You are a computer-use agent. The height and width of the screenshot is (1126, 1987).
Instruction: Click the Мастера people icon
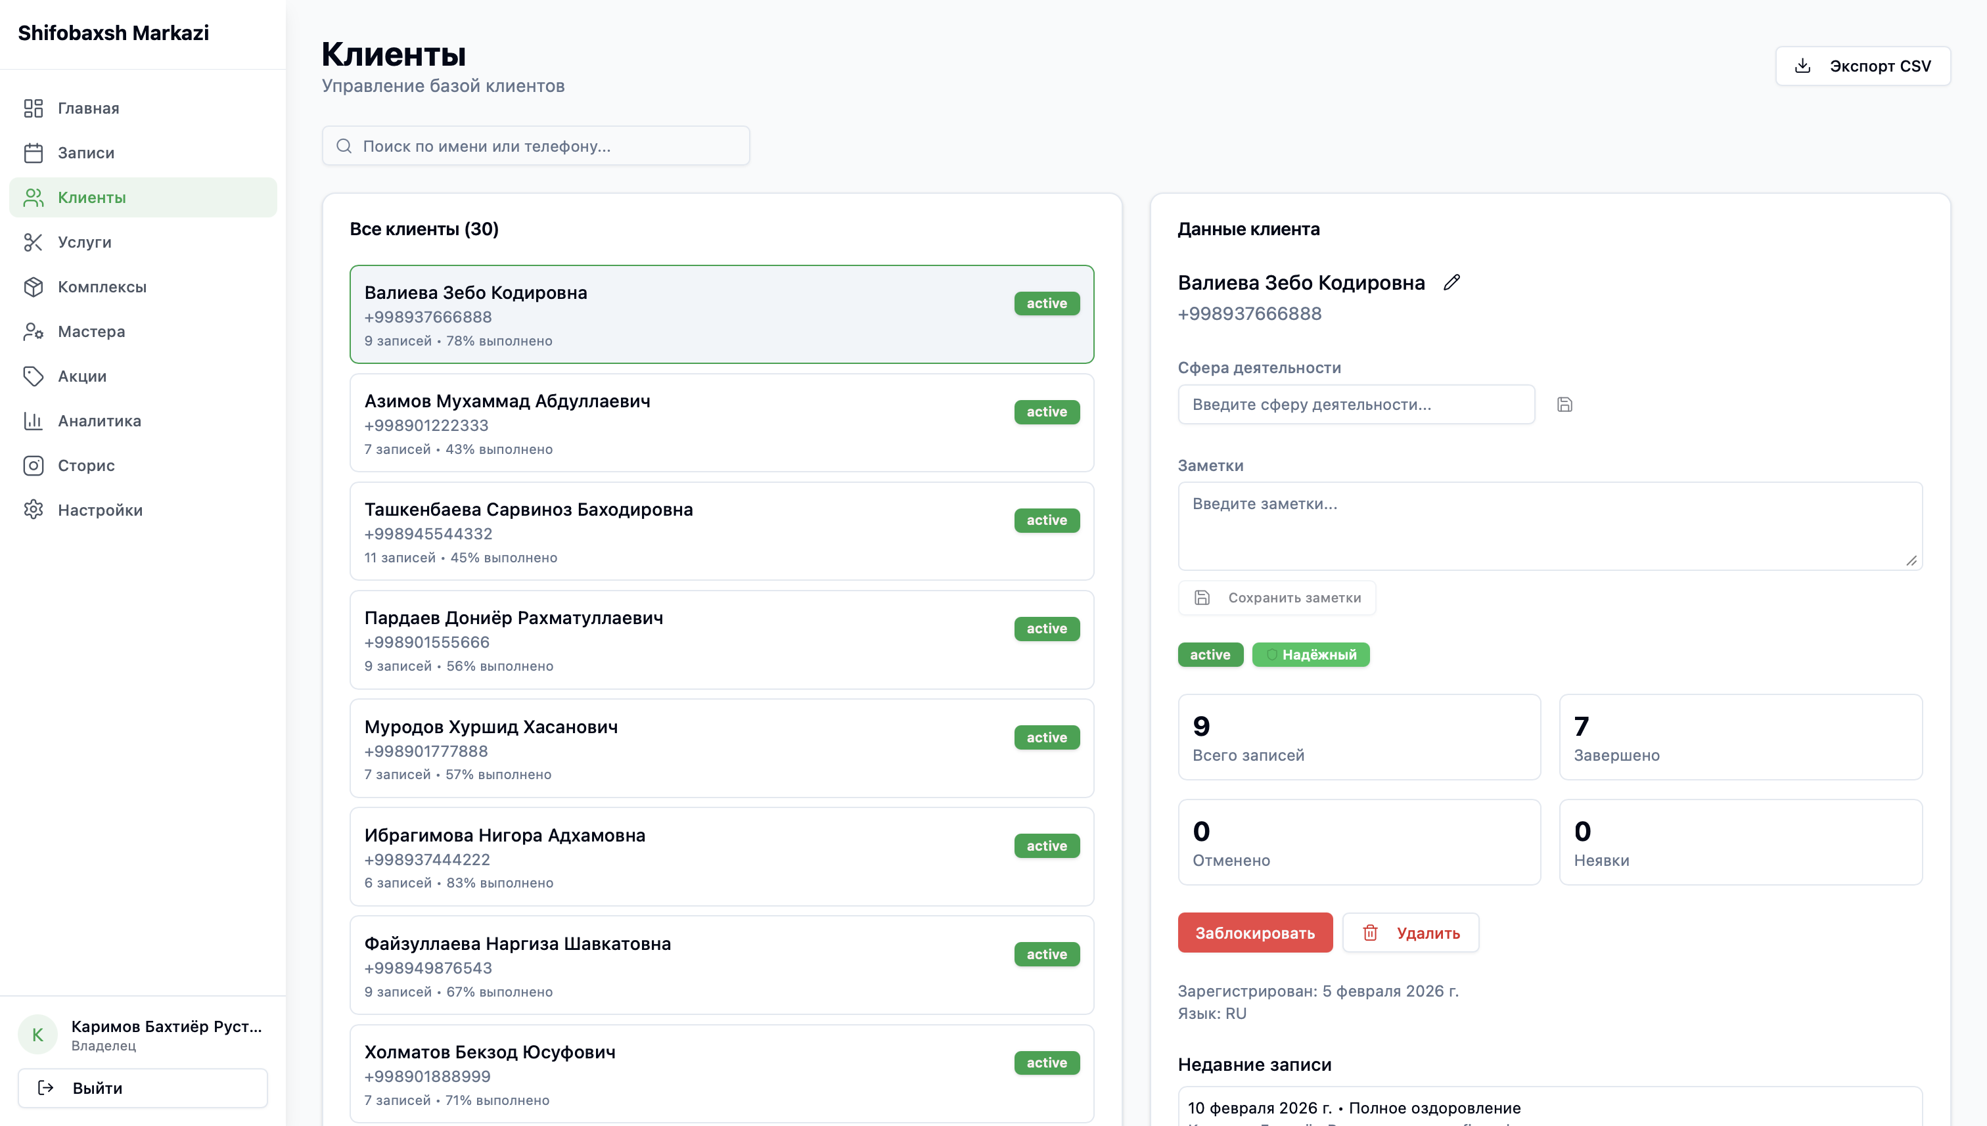[34, 331]
